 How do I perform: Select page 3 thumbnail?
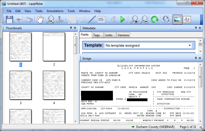pos(21,85)
